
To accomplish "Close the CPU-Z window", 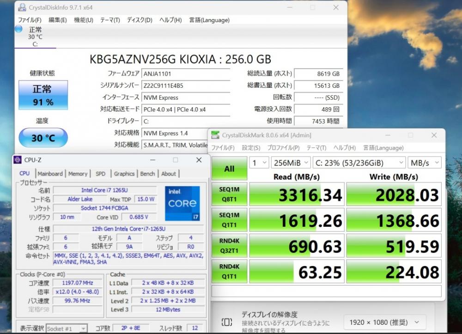I will [x=199, y=160].
